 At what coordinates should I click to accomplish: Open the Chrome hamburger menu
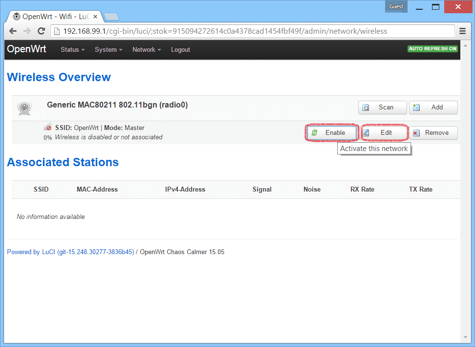462,31
